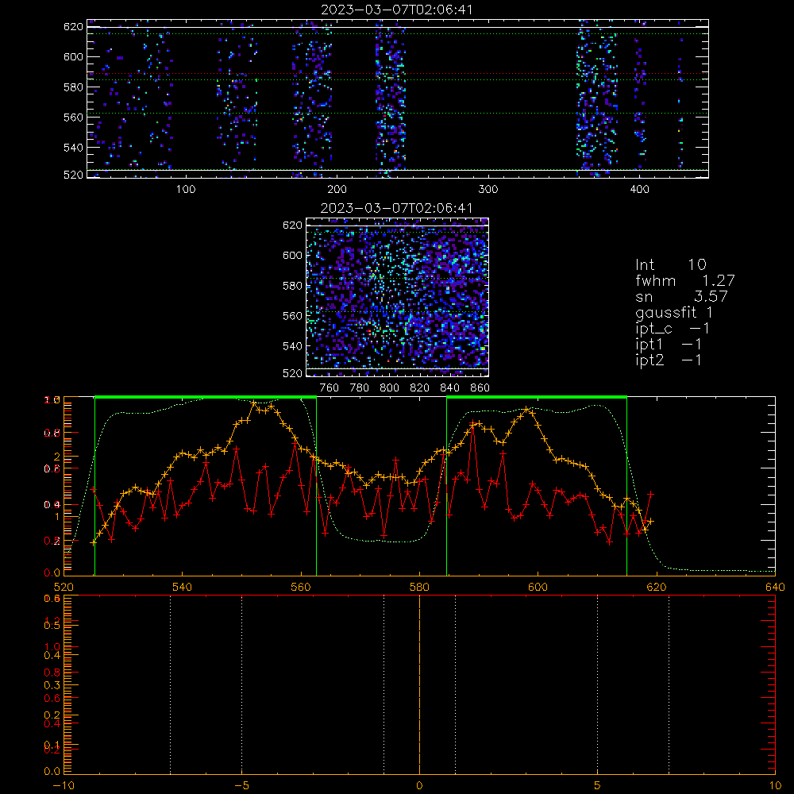Click x-axis label 100 on top strip plot
794x794 pixels.
click(186, 190)
